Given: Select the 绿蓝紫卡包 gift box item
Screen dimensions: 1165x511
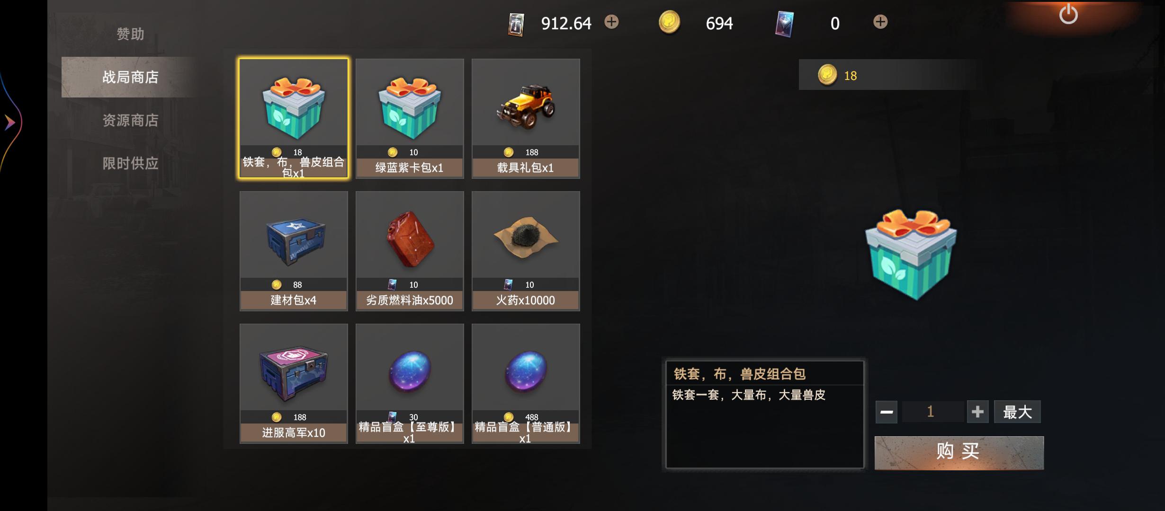Looking at the screenshot, I should coord(410,118).
